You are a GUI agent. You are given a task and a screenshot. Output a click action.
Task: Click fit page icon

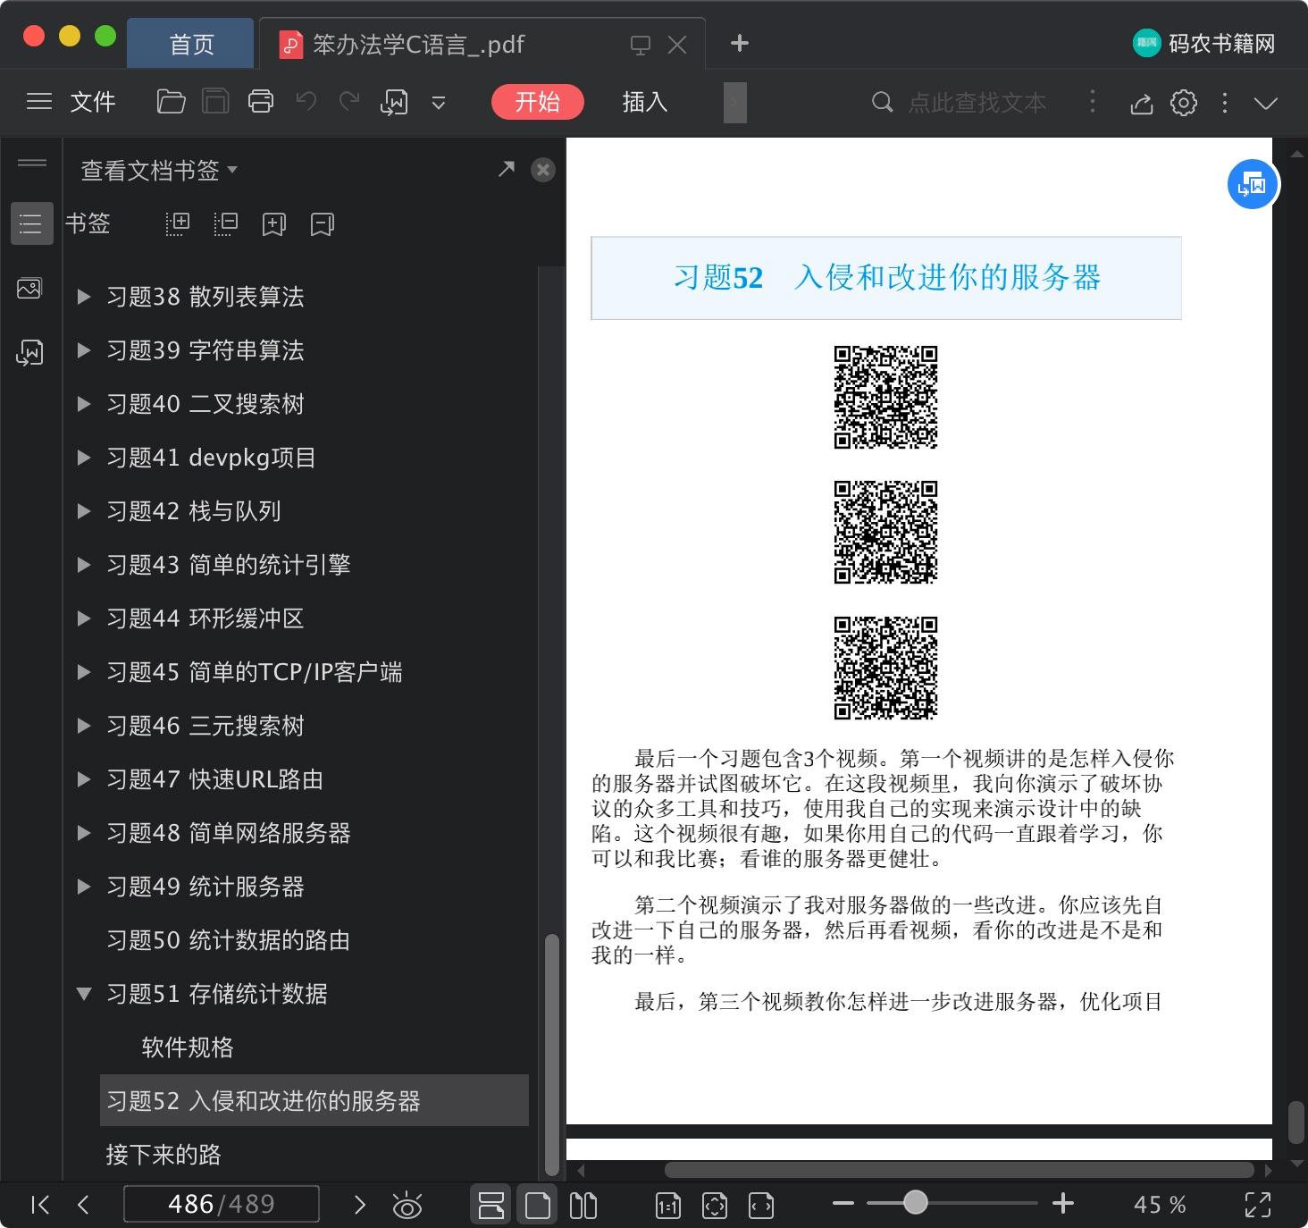(715, 1206)
